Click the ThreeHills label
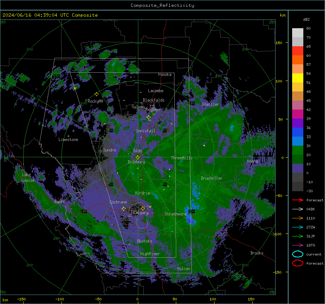Image resolution: width=325 pixels, height=304 pixels. pos(182,158)
